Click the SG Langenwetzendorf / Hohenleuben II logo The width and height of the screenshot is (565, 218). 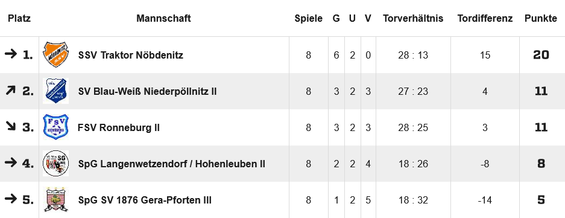(x=55, y=163)
